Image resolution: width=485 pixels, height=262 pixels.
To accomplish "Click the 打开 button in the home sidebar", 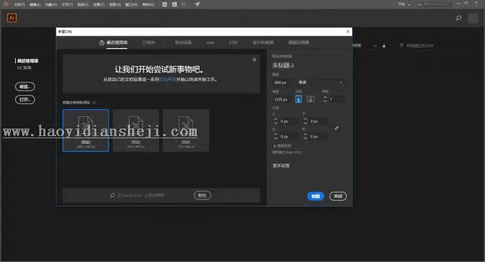I will (x=25, y=100).
